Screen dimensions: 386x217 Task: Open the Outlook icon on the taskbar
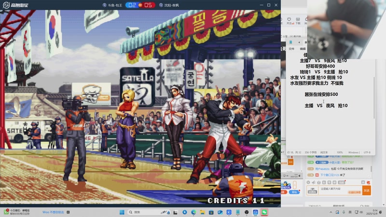click(x=220, y=212)
